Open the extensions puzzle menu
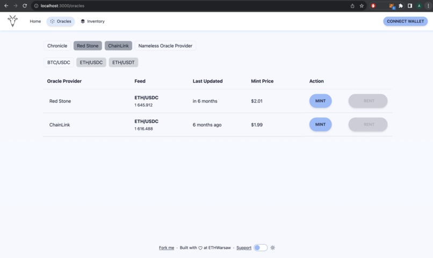 click(401, 6)
